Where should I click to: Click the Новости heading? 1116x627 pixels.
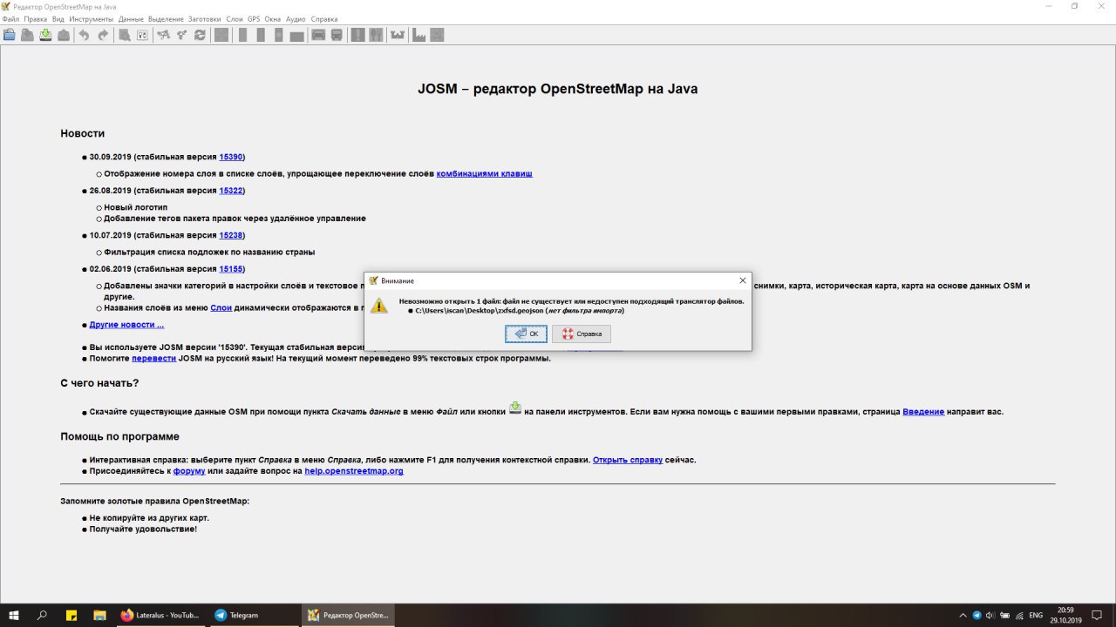click(83, 133)
